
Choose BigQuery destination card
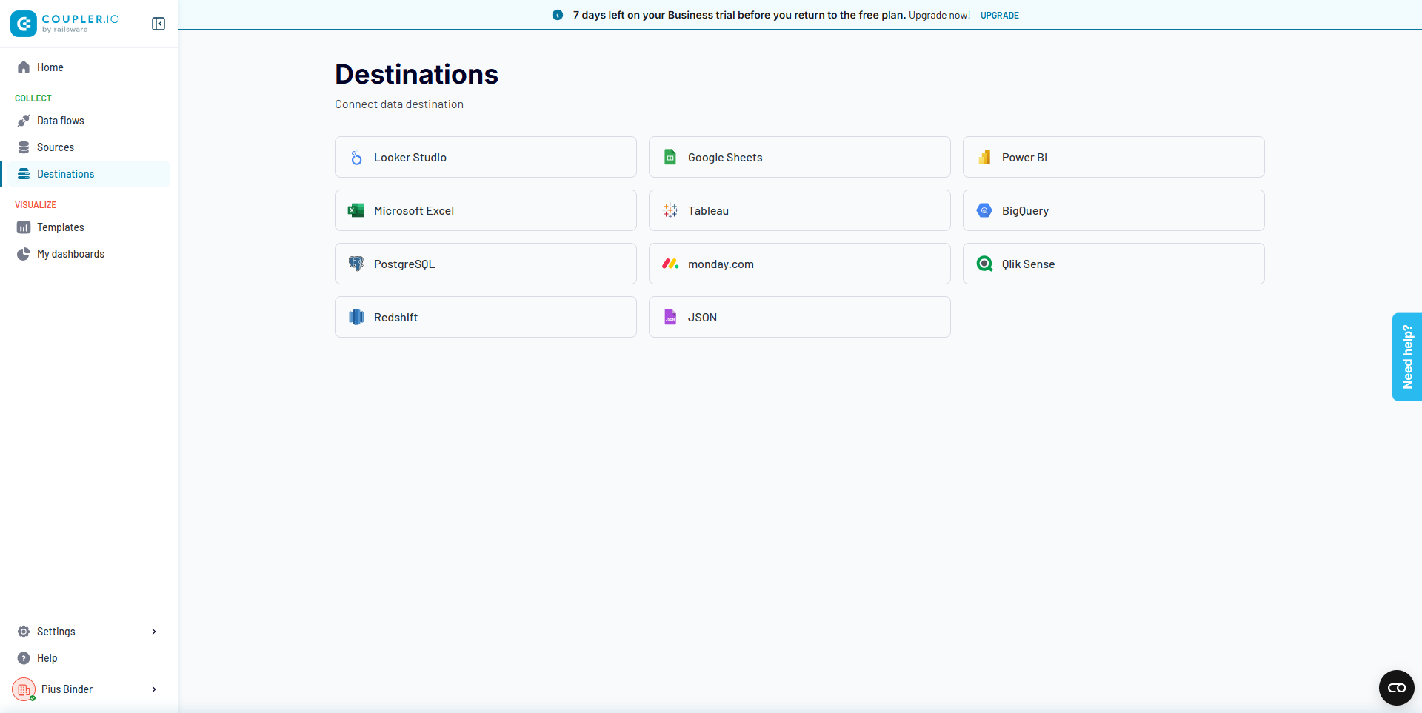coord(1114,210)
